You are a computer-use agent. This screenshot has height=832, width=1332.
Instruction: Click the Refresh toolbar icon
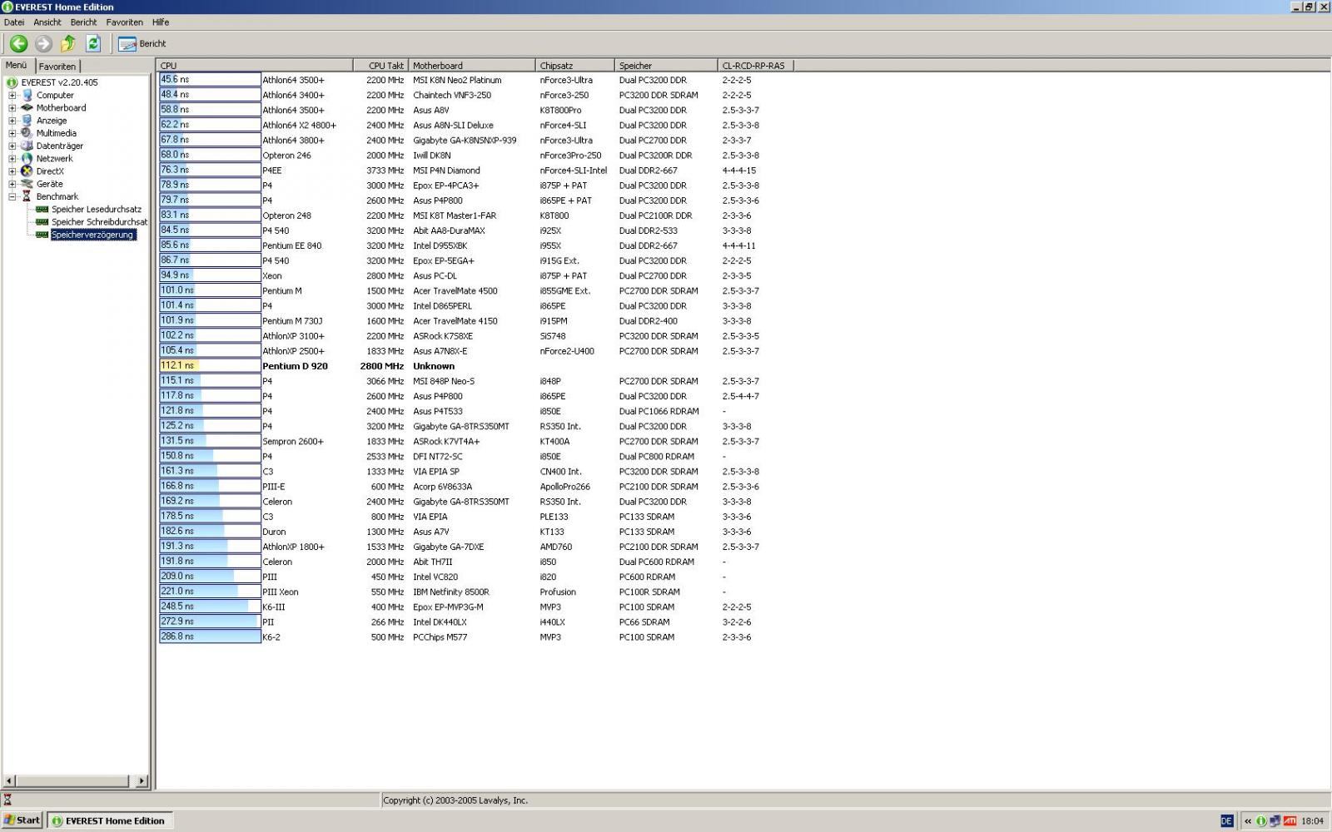point(93,43)
